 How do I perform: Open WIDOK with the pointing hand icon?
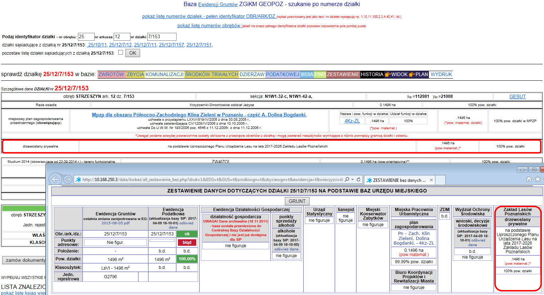(x=396, y=74)
